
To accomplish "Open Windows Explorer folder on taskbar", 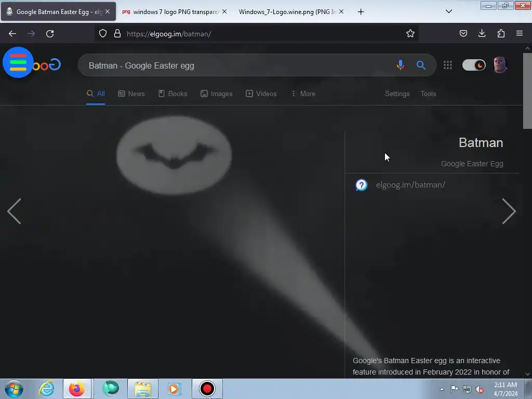I will pos(143,389).
